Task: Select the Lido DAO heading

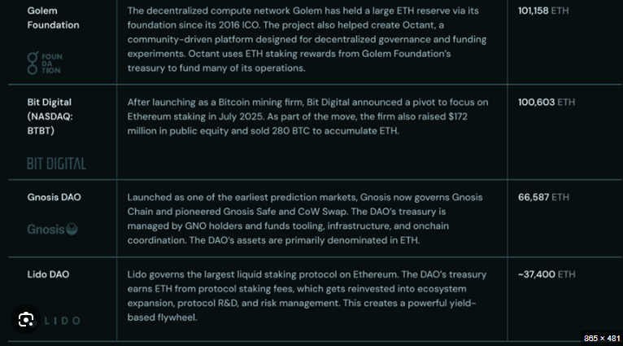Action: pos(48,274)
